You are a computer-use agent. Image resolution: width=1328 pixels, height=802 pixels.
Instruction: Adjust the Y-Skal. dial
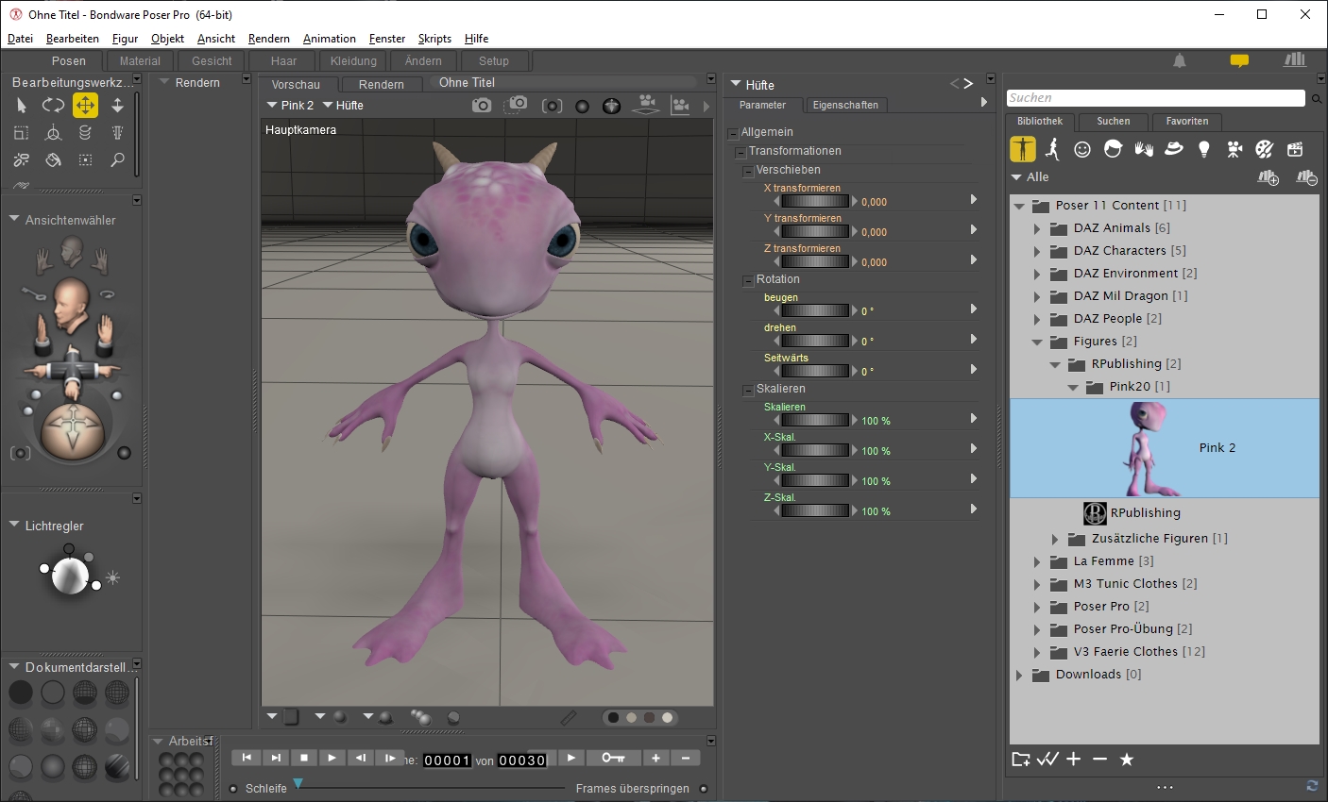(815, 480)
